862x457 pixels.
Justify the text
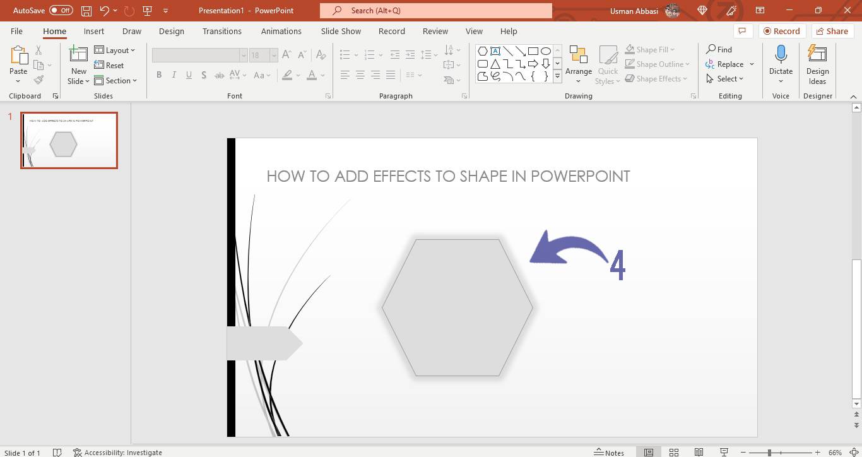click(390, 75)
